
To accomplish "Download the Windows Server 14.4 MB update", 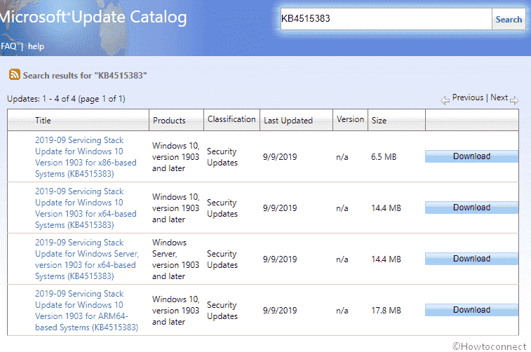I will coord(471,259).
